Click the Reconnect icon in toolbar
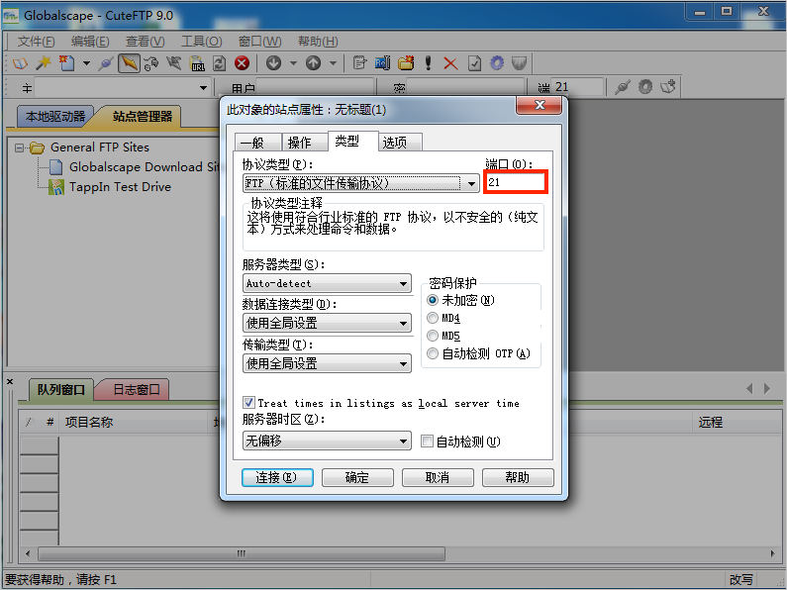Screen dimensions: 787x590 tap(151, 63)
